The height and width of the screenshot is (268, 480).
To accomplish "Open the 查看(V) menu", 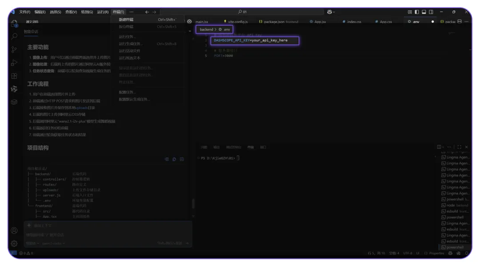I will click(x=71, y=12).
